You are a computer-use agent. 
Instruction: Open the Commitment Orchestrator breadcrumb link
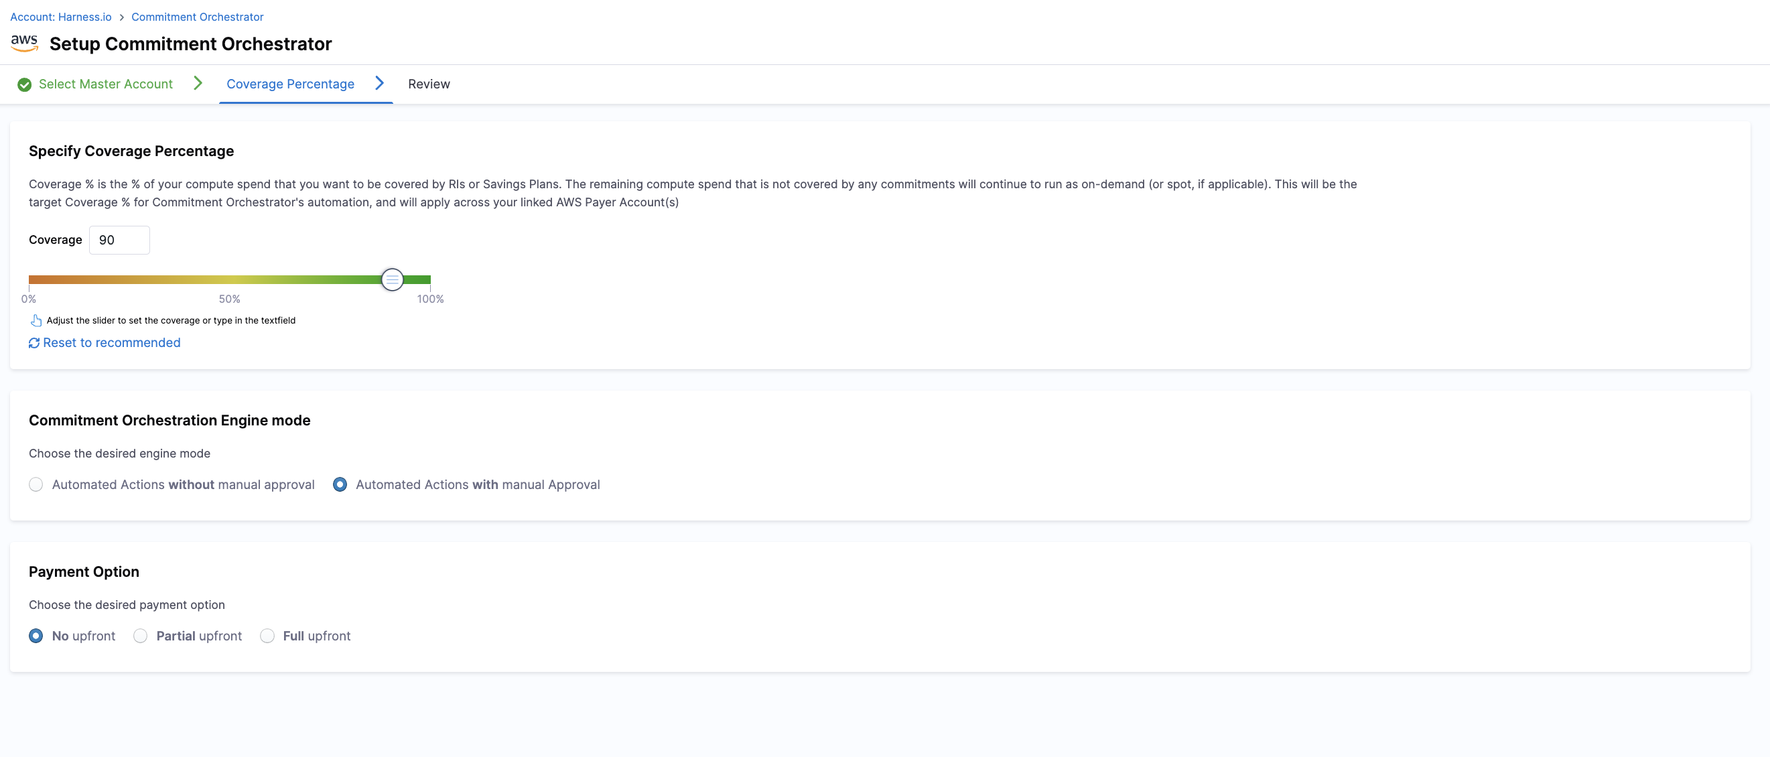[x=197, y=17]
